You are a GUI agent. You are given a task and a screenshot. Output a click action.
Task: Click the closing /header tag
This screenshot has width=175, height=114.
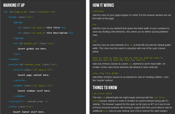tap(14, 59)
